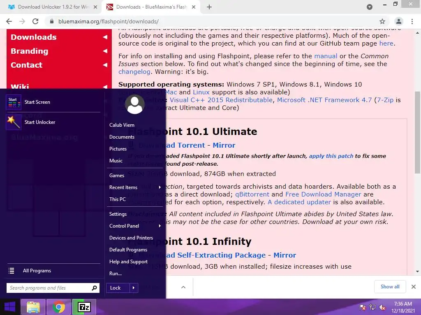Expand the Downloads sidebar section arrow
Screen dimensions: 421x315
(x=105, y=37)
